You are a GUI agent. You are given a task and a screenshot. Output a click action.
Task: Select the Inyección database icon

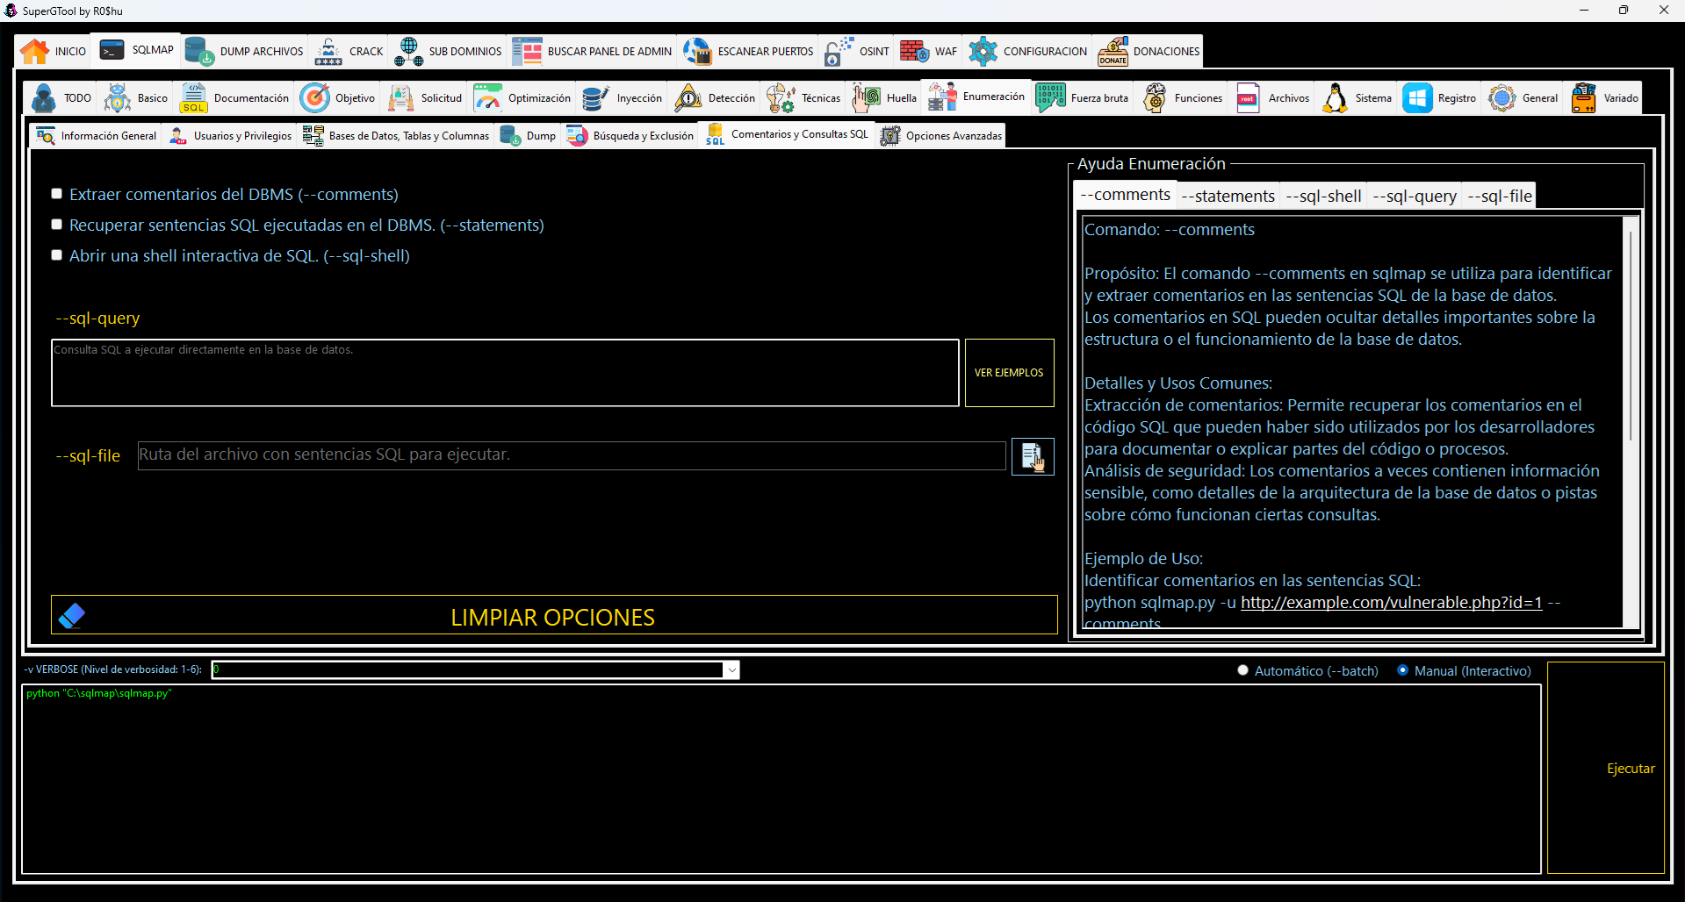click(x=596, y=97)
